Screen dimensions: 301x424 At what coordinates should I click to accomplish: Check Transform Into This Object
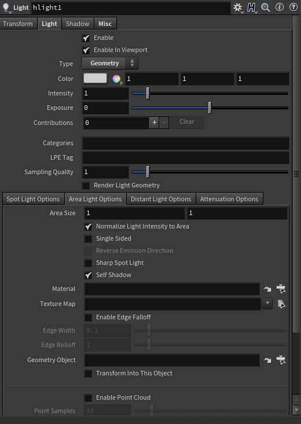point(88,374)
